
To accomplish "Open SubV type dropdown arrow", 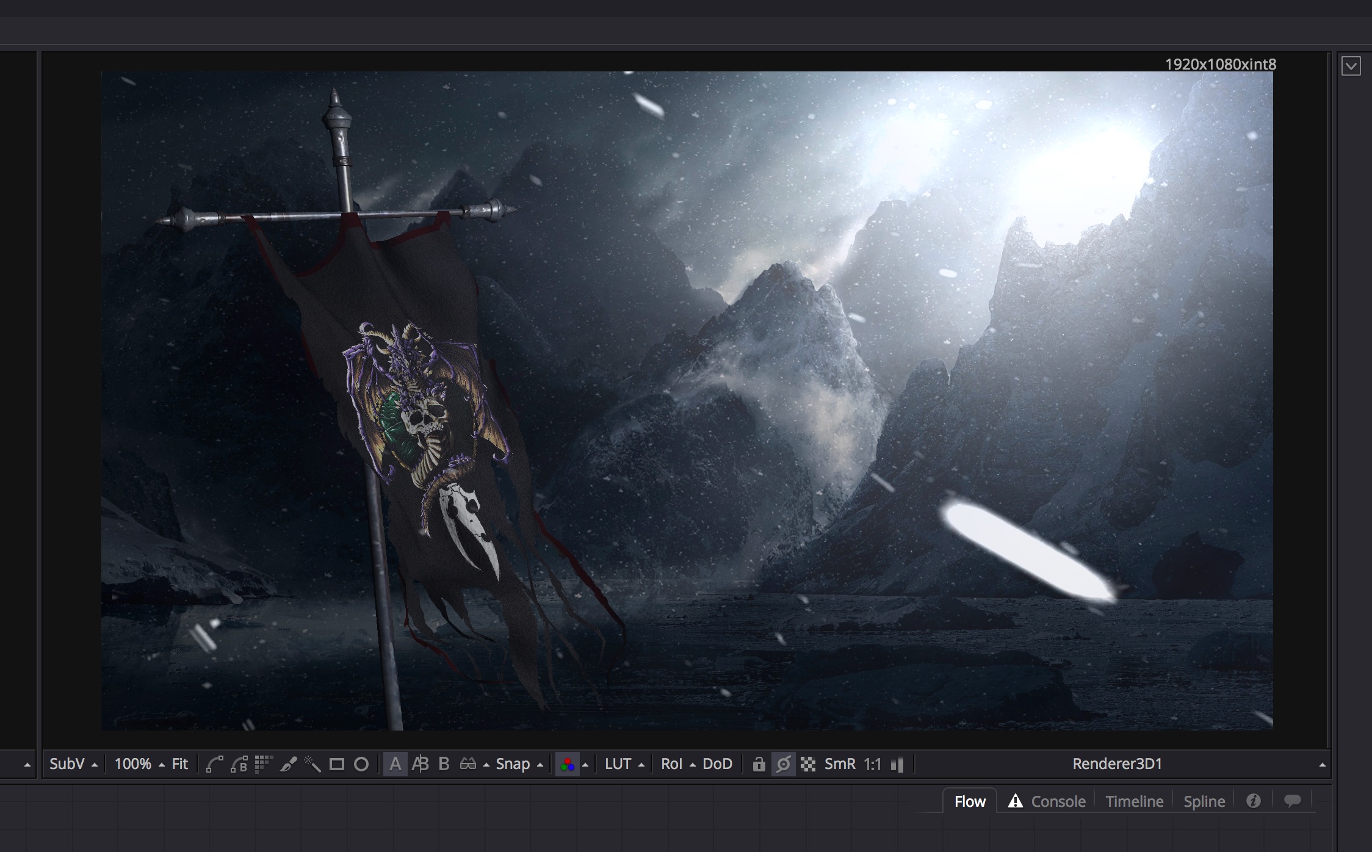I will [x=94, y=765].
